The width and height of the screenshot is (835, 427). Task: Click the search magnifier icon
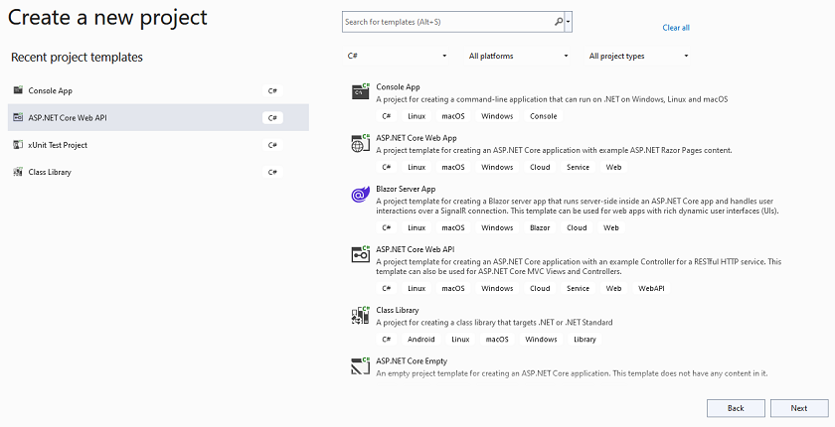click(x=558, y=22)
